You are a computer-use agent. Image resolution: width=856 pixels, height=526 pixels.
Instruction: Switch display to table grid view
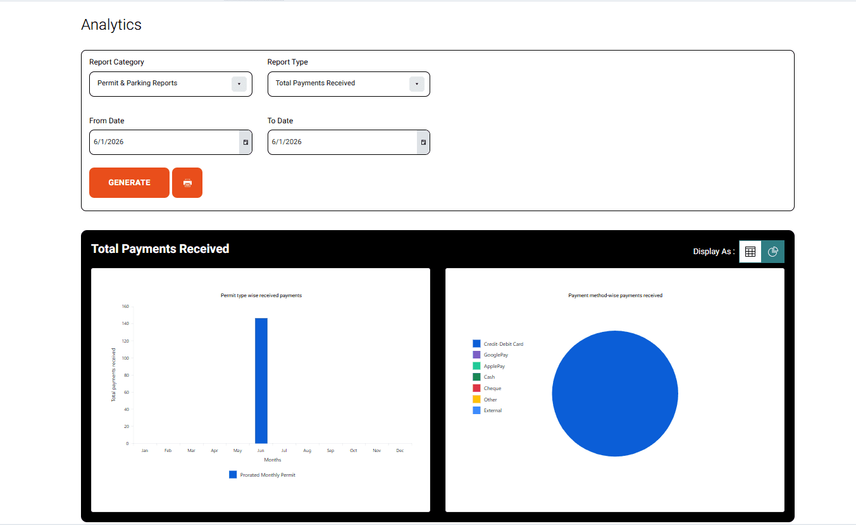tap(750, 252)
